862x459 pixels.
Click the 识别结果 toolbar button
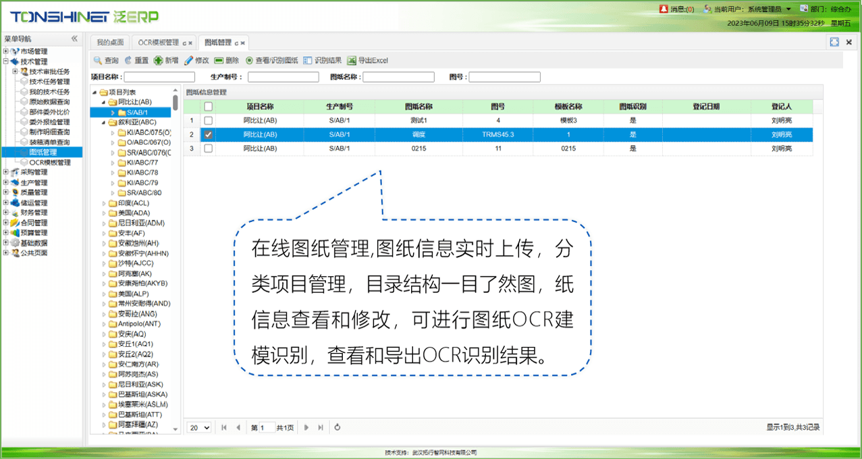(322, 61)
